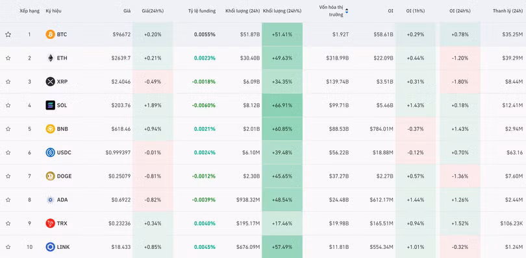Open the SOL symbol link

pyautogui.click(x=62, y=105)
